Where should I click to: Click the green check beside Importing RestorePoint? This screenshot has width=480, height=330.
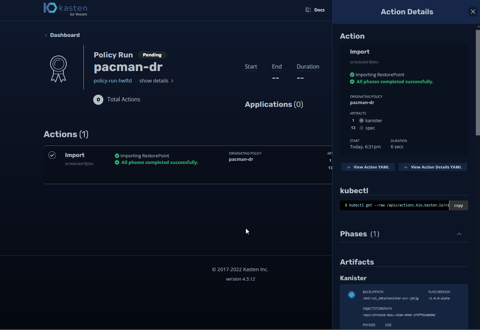[117, 156]
